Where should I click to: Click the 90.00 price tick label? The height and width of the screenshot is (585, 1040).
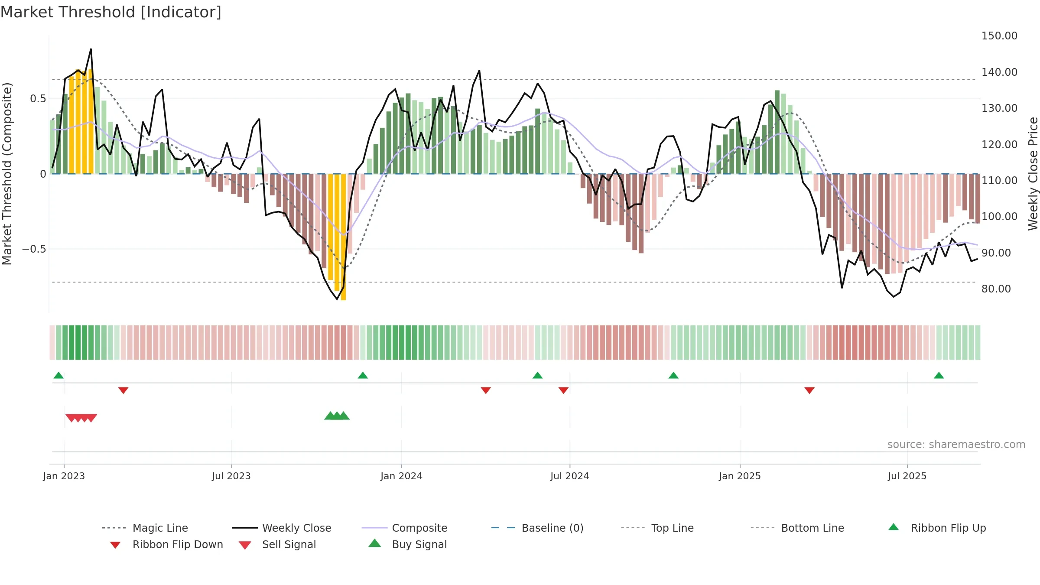(x=996, y=253)
